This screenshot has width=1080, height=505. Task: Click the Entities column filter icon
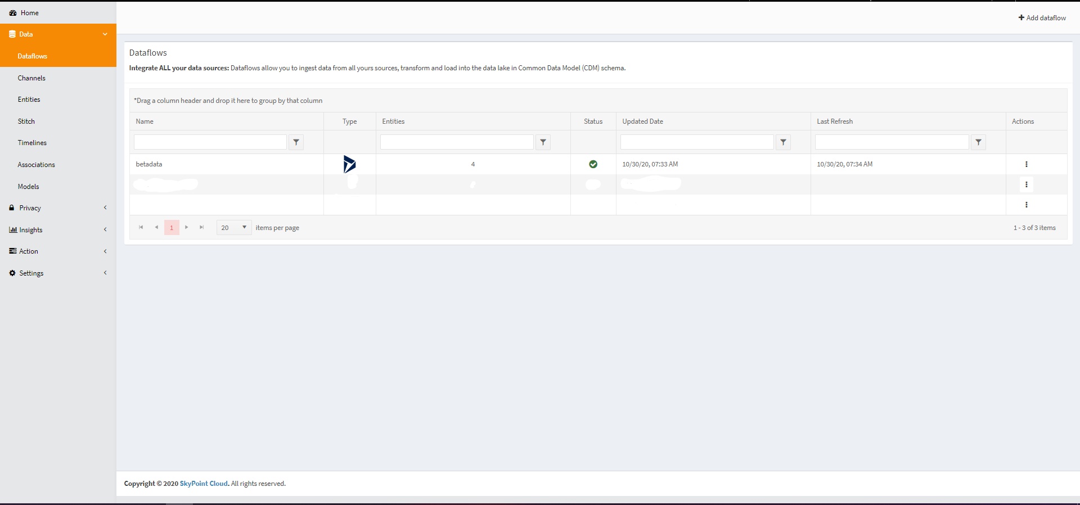tap(543, 142)
